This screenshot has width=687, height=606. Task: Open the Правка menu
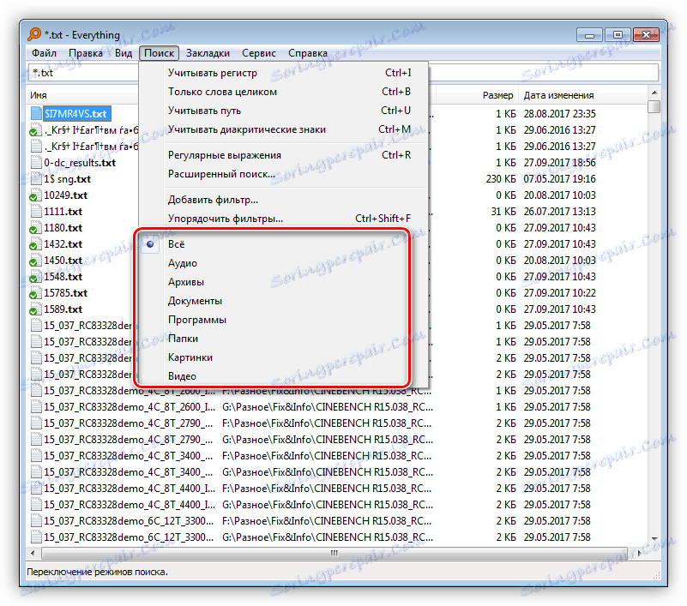(86, 53)
